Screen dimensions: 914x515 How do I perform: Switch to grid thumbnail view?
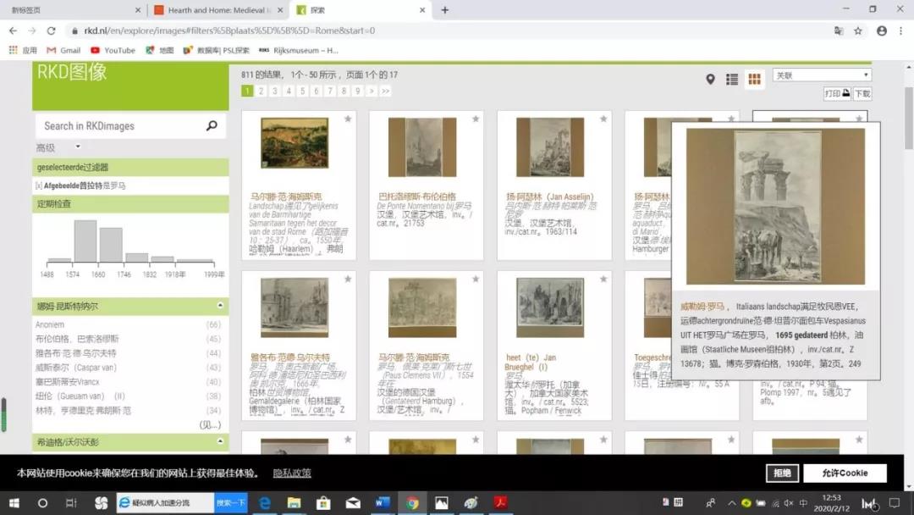point(754,79)
